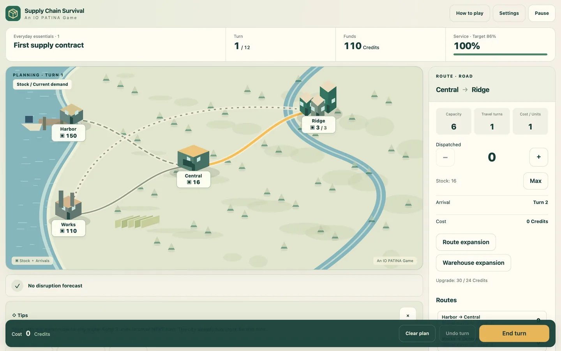Screen dimensions: 561x351
Task: Pause the game
Action: click(x=542, y=13)
